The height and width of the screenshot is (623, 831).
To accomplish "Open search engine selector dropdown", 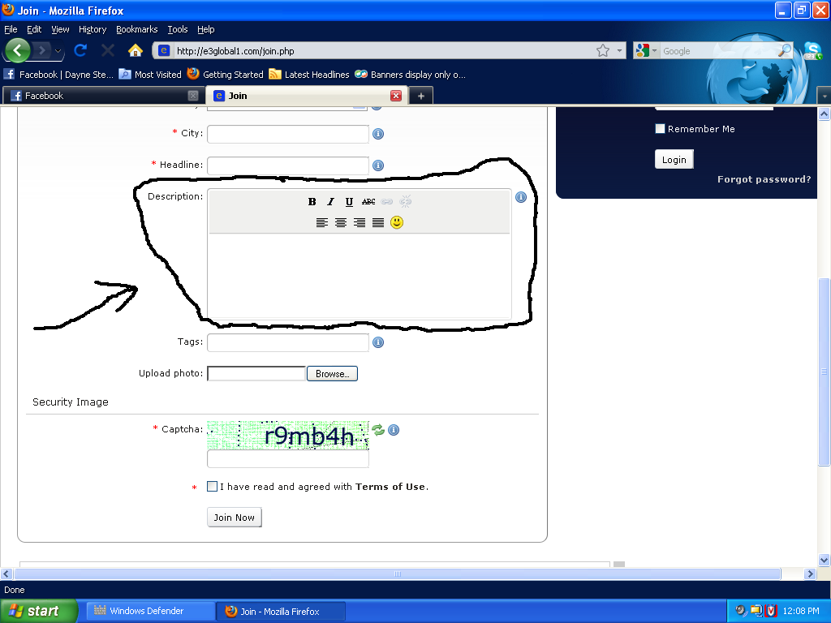I will [654, 51].
